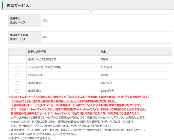Click the 1,814円/月 price cell
The image size is (174, 140).
click(x=136, y=91)
